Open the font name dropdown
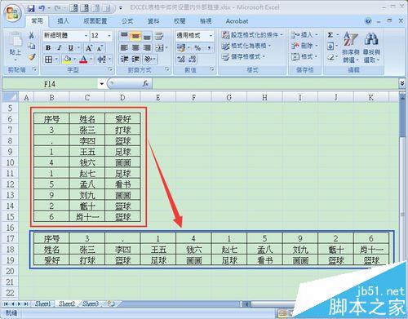Viewport: 408px width, 319px height. pos(86,36)
